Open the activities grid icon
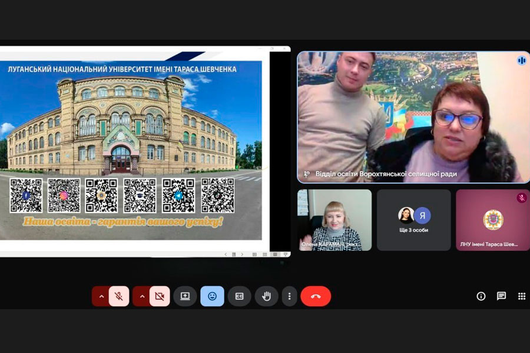Viewport: 530px width, 353px height. point(522,297)
